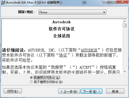Click the Autodesk heading in license text
This screenshot has height=98, width=129.
click(61, 22)
